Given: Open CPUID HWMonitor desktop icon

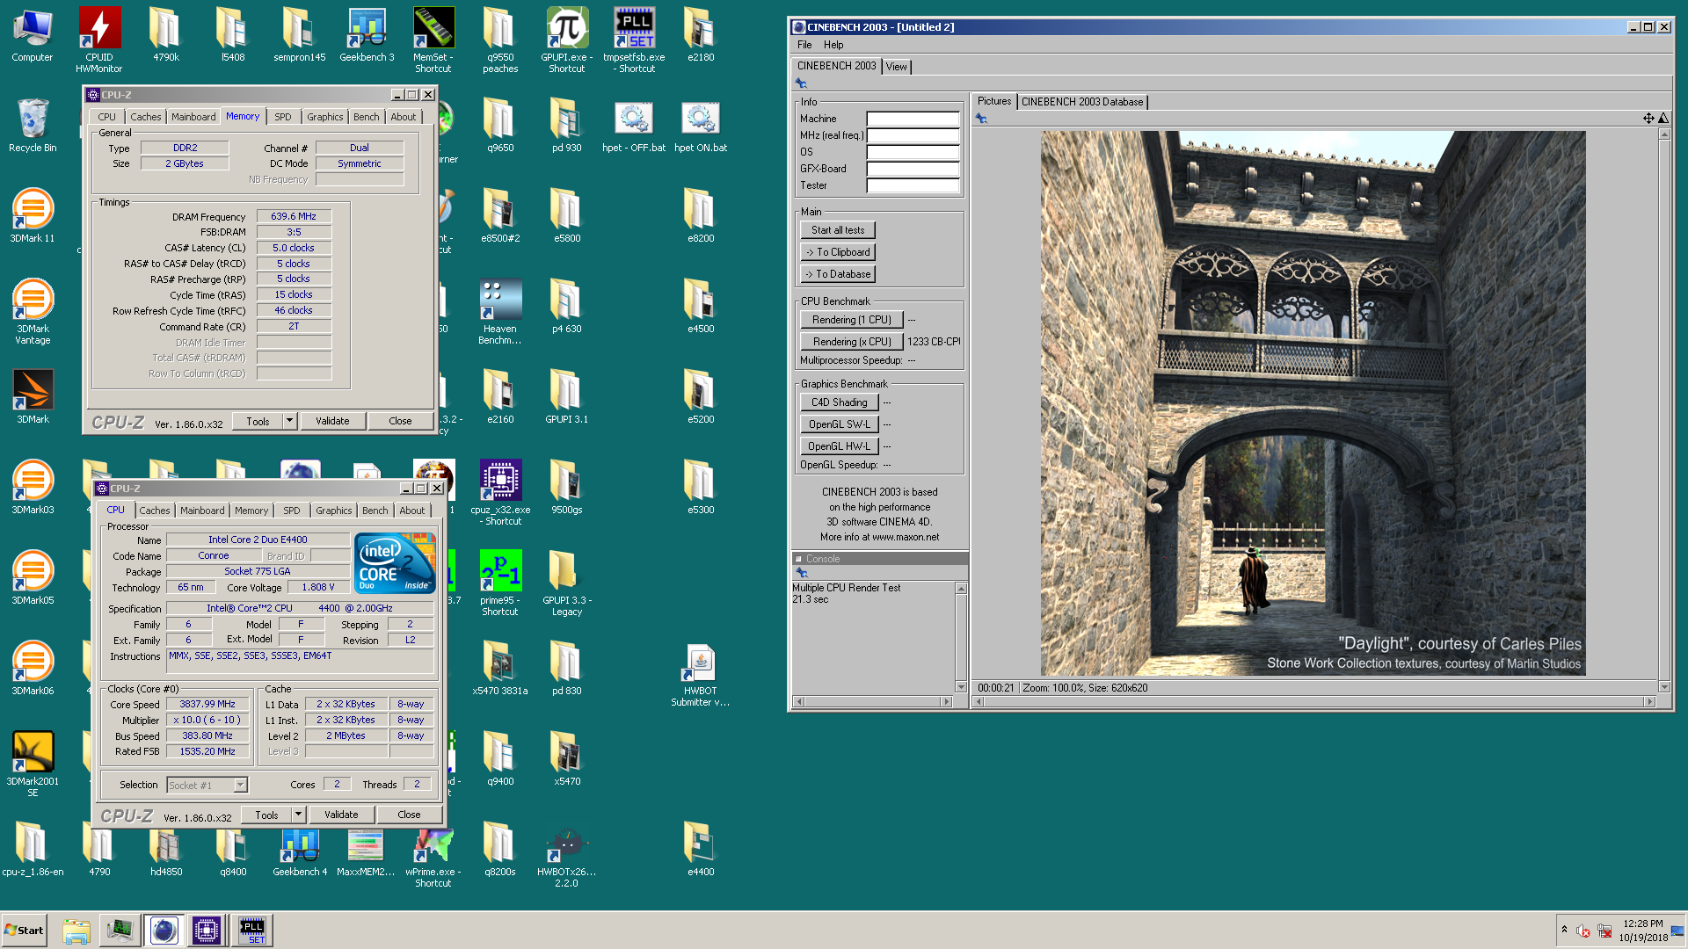Looking at the screenshot, I should [x=99, y=40].
